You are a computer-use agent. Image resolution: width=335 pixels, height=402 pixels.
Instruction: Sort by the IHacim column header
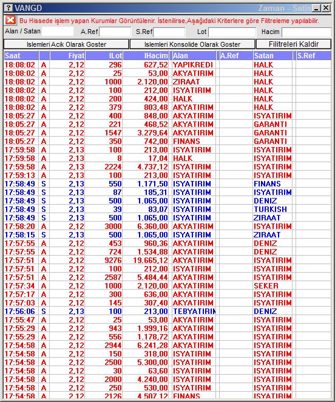pos(146,56)
